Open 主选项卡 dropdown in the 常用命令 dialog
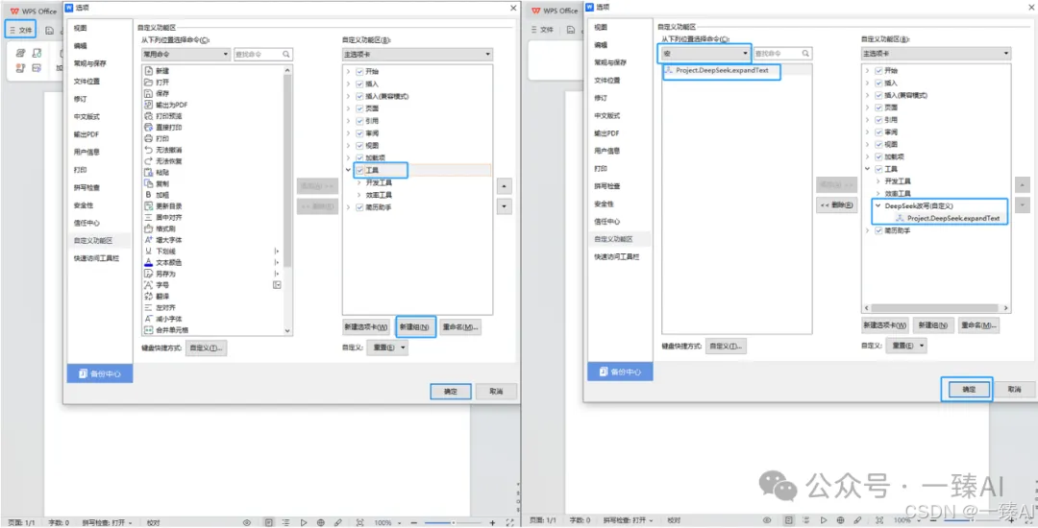 (418, 54)
